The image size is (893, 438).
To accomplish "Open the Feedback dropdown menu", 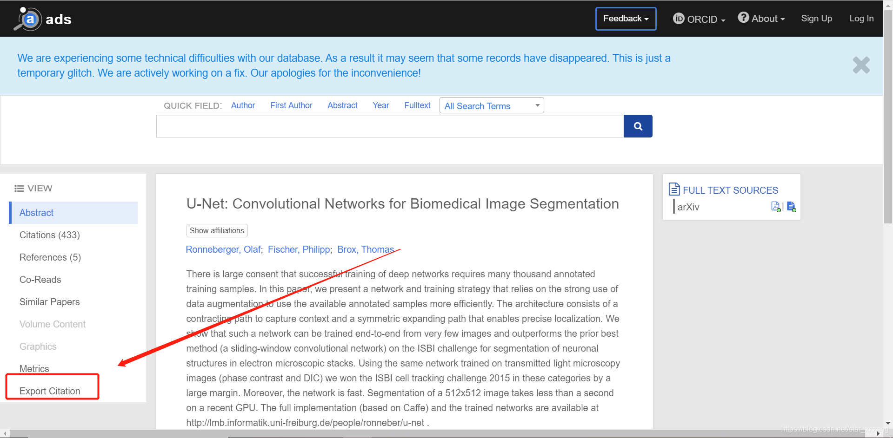I will 626,19.
